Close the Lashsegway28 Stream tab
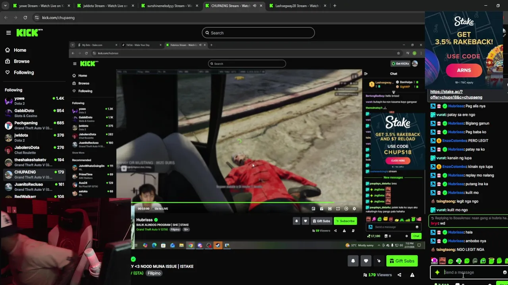508x285 pixels. coord(325,6)
